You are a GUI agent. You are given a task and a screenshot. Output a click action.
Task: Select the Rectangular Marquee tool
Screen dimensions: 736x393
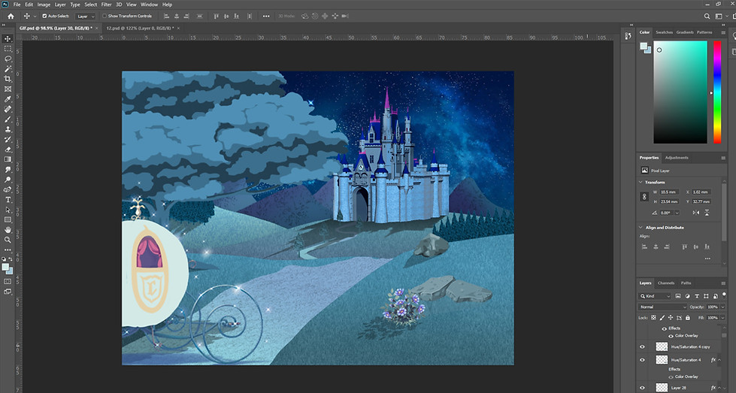click(x=8, y=49)
